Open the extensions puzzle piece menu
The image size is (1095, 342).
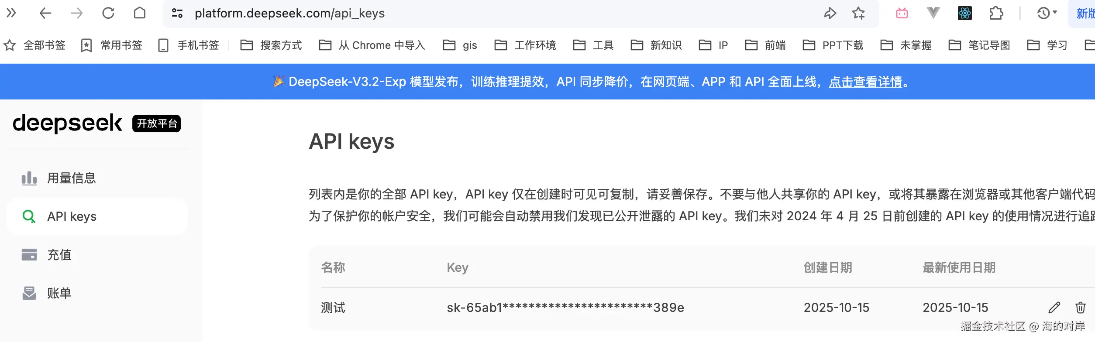click(x=996, y=13)
